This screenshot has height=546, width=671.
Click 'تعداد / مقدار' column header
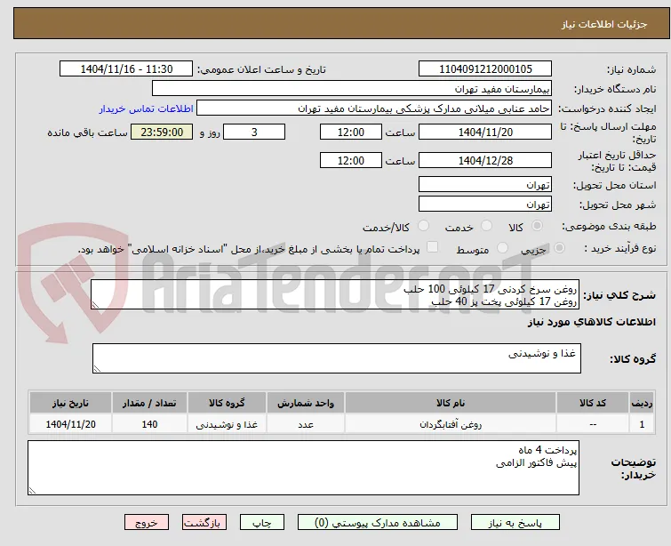(149, 403)
